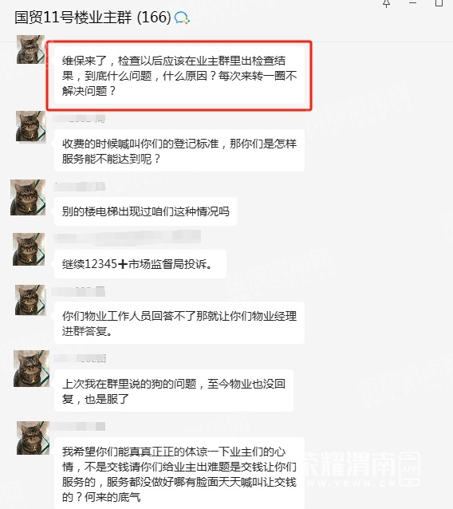The height and width of the screenshot is (509, 453).
Task: Click blurred sender name above 继续12345 message
Action: [127, 237]
